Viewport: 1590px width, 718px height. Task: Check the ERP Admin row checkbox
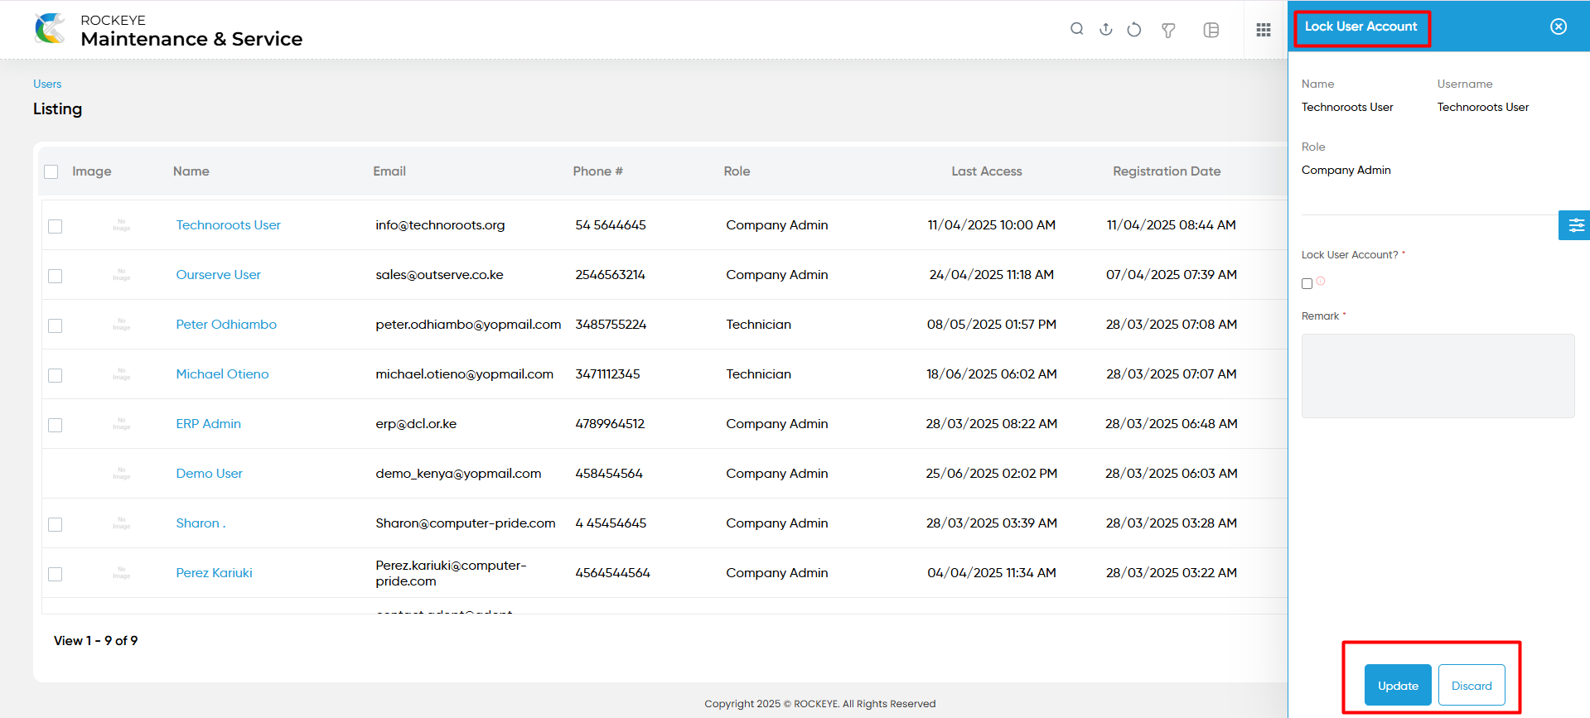click(56, 425)
